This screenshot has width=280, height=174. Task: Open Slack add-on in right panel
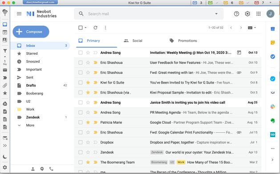(272, 107)
